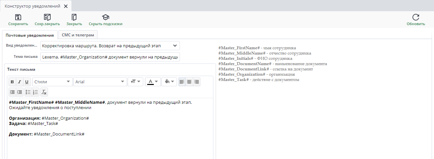This screenshot has height=159, width=434.
Task: Click #Master_Organization# hint in right panel
Action: coord(242,74)
